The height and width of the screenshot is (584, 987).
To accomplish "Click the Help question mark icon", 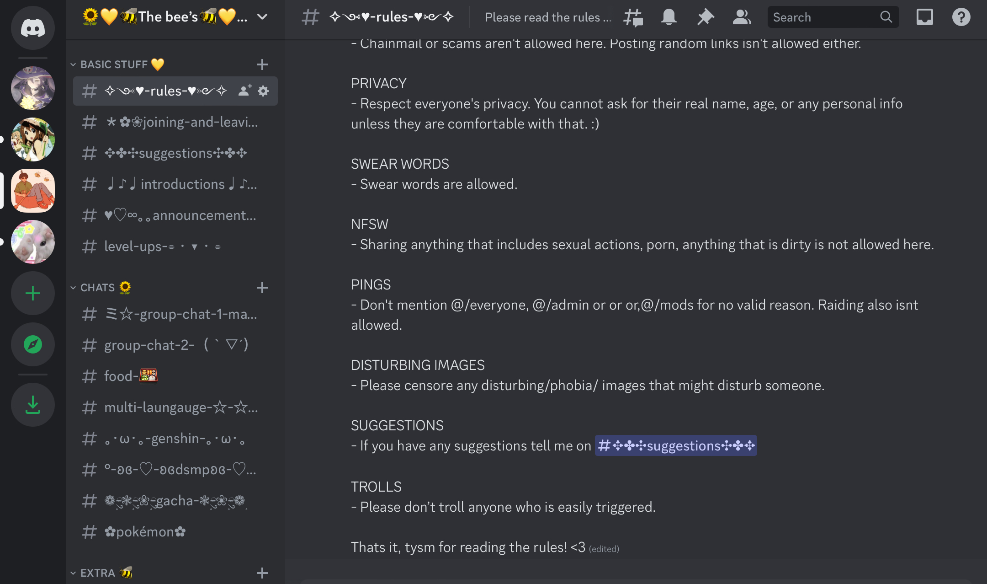I will 961,17.
